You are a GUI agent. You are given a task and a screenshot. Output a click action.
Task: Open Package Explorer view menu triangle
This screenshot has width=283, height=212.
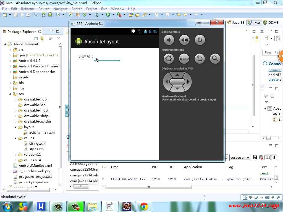click(x=59, y=38)
